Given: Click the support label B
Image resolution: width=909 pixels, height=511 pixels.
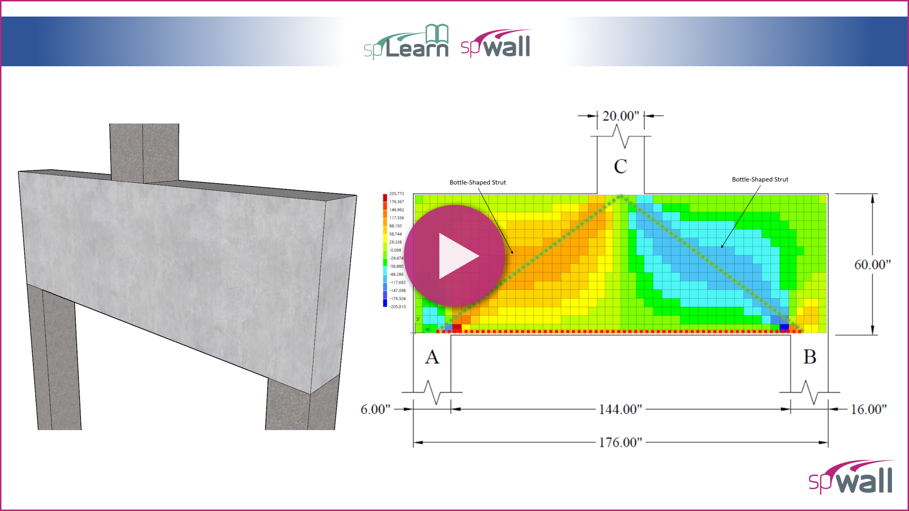Looking at the screenshot, I should point(810,357).
